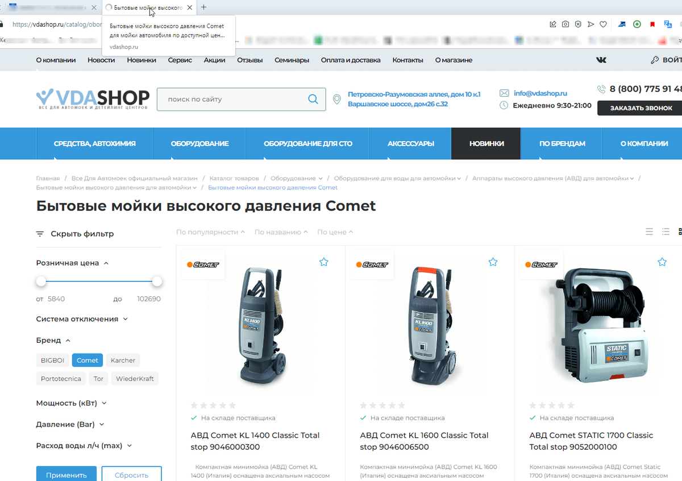Image resolution: width=682 pixels, height=481 pixels.
Task: Collapse the Бренд filter section
Action: click(53, 341)
